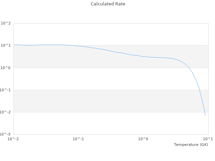215x161 pixels.
Task: Click the leftmost starting point of the blue curve
Action: [14, 44]
